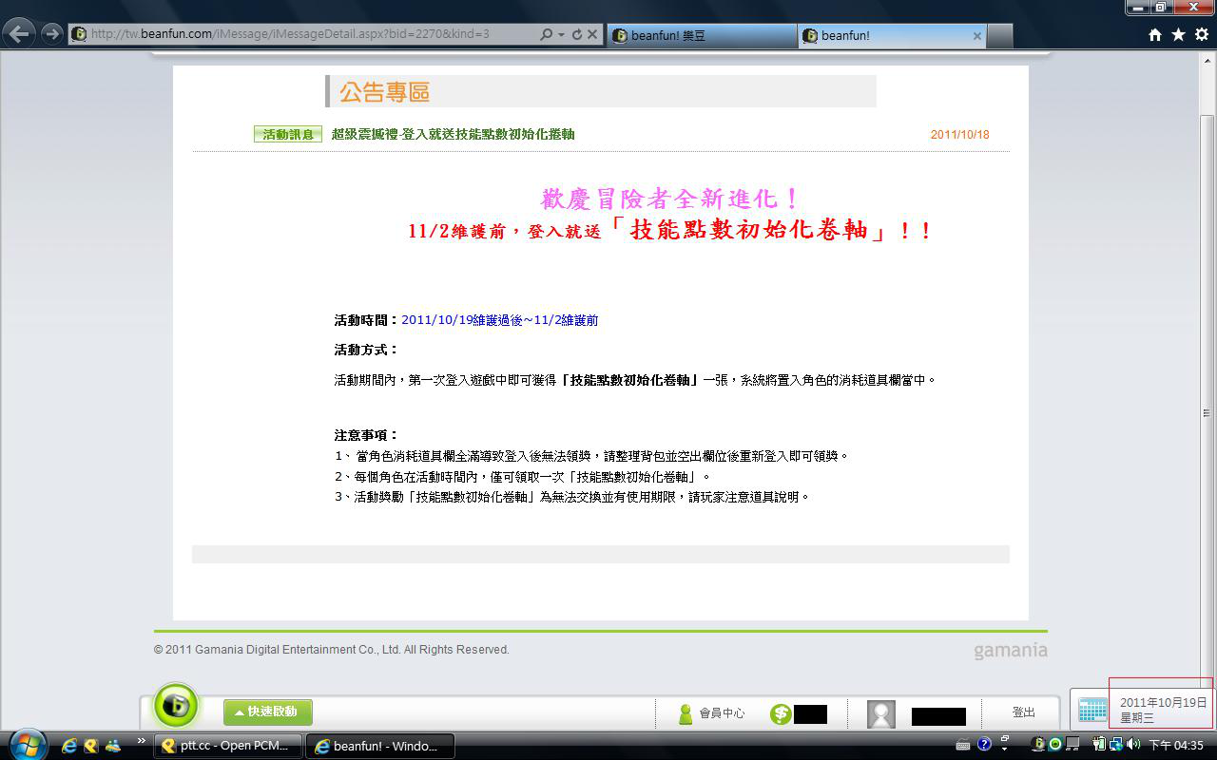Screen dimensions: 1217x760
Task: Click the volume speaker tray icon
Action: point(1133,745)
